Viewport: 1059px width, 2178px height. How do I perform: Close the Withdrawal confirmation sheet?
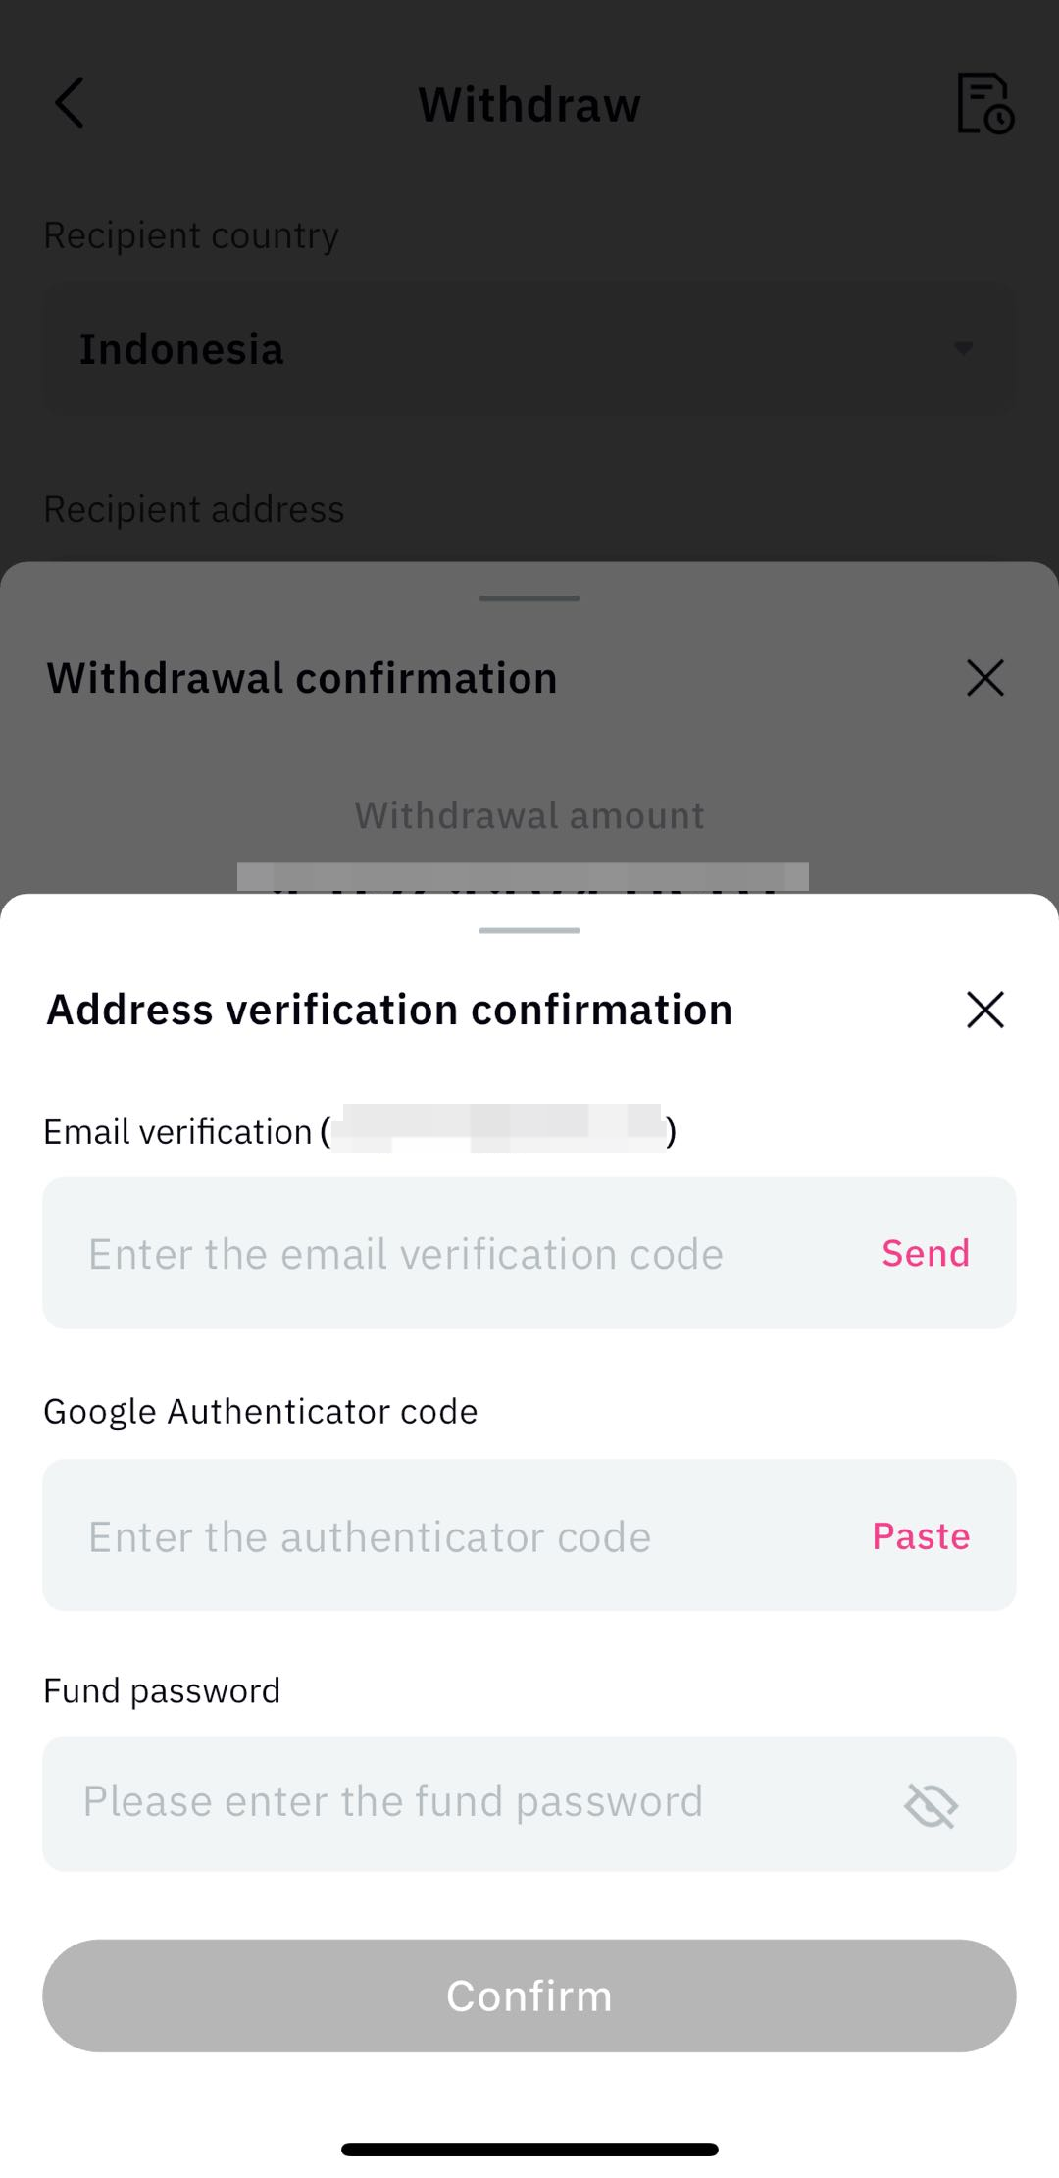(984, 678)
